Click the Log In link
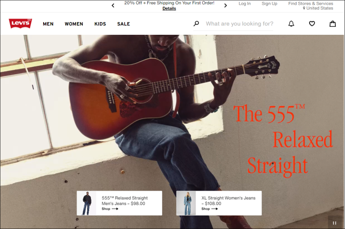The width and height of the screenshot is (345, 229). [x=245, y=4]
